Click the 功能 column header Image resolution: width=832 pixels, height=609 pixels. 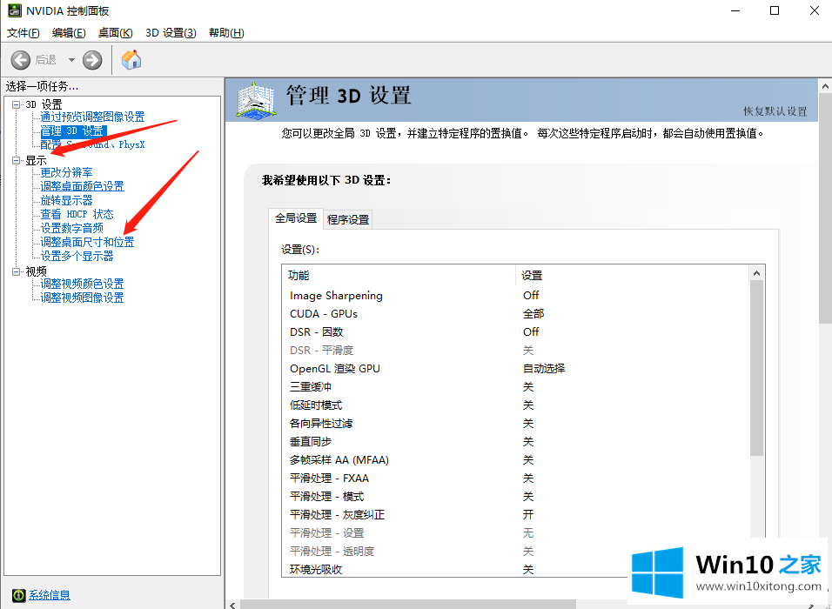pyautogui.click(x=399, y=275)
